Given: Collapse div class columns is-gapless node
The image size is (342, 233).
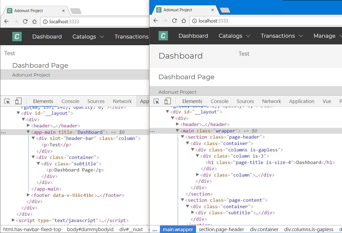Looking at the screenshot, I should pos(193,150).
